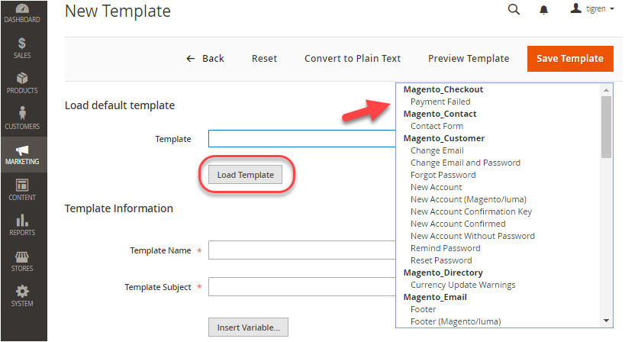Go Back using the arrow button
The width and height of the screenshot is (638, 342).
click(x=205, y=59)
